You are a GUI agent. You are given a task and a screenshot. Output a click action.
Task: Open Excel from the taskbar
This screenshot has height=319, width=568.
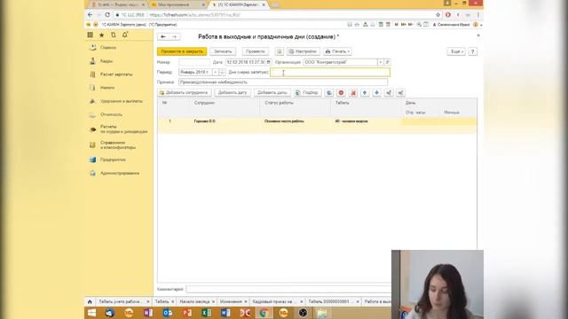tap(206, 313)
